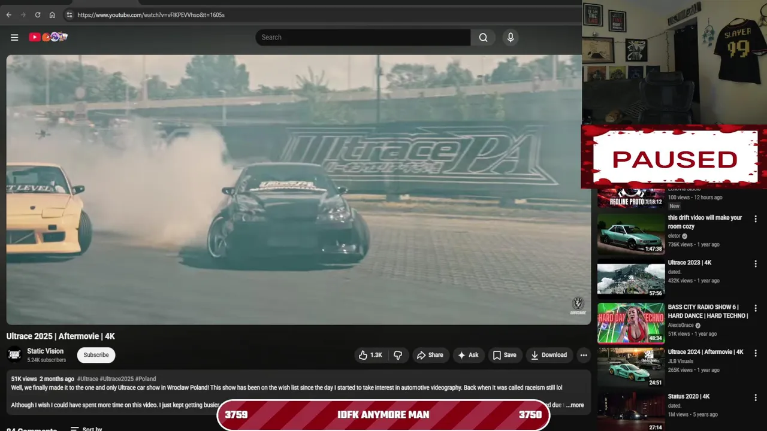Go back with the browser back arrow
This screenshot has height=431, width=767.
click(x=8, y=15)
